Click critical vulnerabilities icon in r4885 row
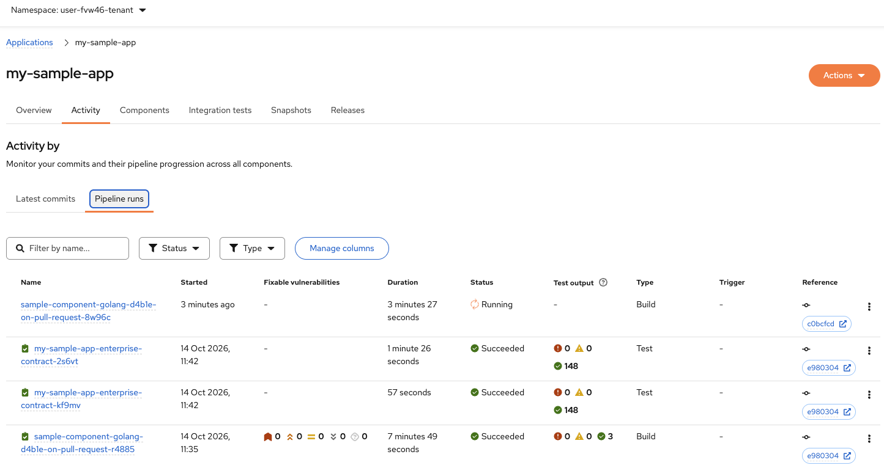This screenshot has height=468, width=884. click(268, 436)
